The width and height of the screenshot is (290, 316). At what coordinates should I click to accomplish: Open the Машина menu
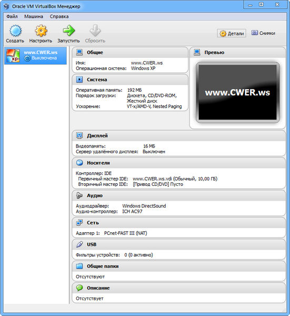(34, 16)
